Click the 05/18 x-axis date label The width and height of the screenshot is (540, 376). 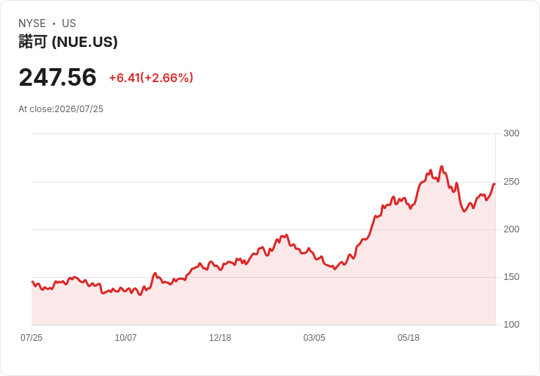(x=409, y=338)
